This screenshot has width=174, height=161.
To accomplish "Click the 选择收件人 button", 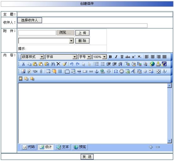I will [30, 20].
